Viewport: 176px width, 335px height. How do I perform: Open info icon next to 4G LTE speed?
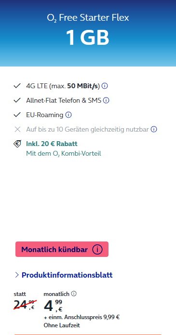tap(105, 86)
